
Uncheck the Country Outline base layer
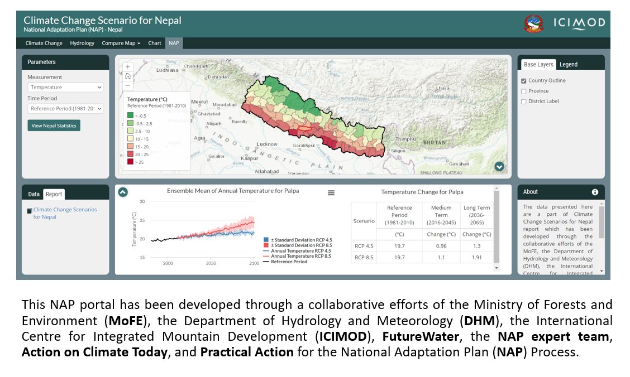coord(523,80)
